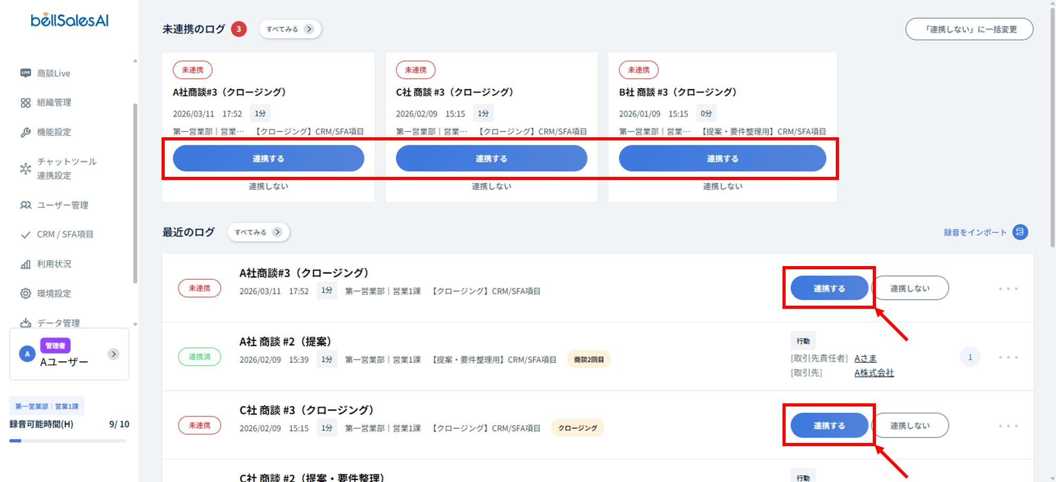1056x482 pixels.
Task: Click 連携しない in C社 商談 #3 log row
Action: (910, 426)
